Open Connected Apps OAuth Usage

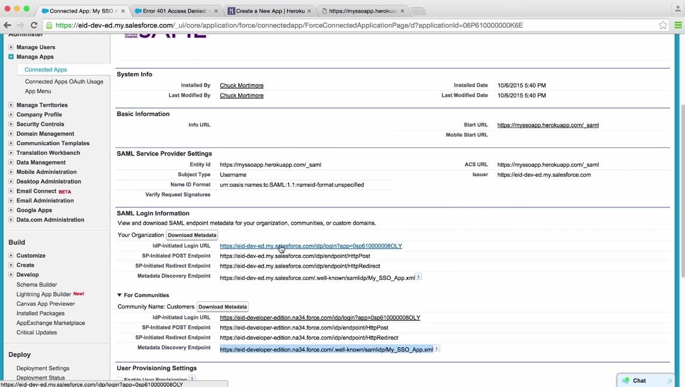point(64,82)
